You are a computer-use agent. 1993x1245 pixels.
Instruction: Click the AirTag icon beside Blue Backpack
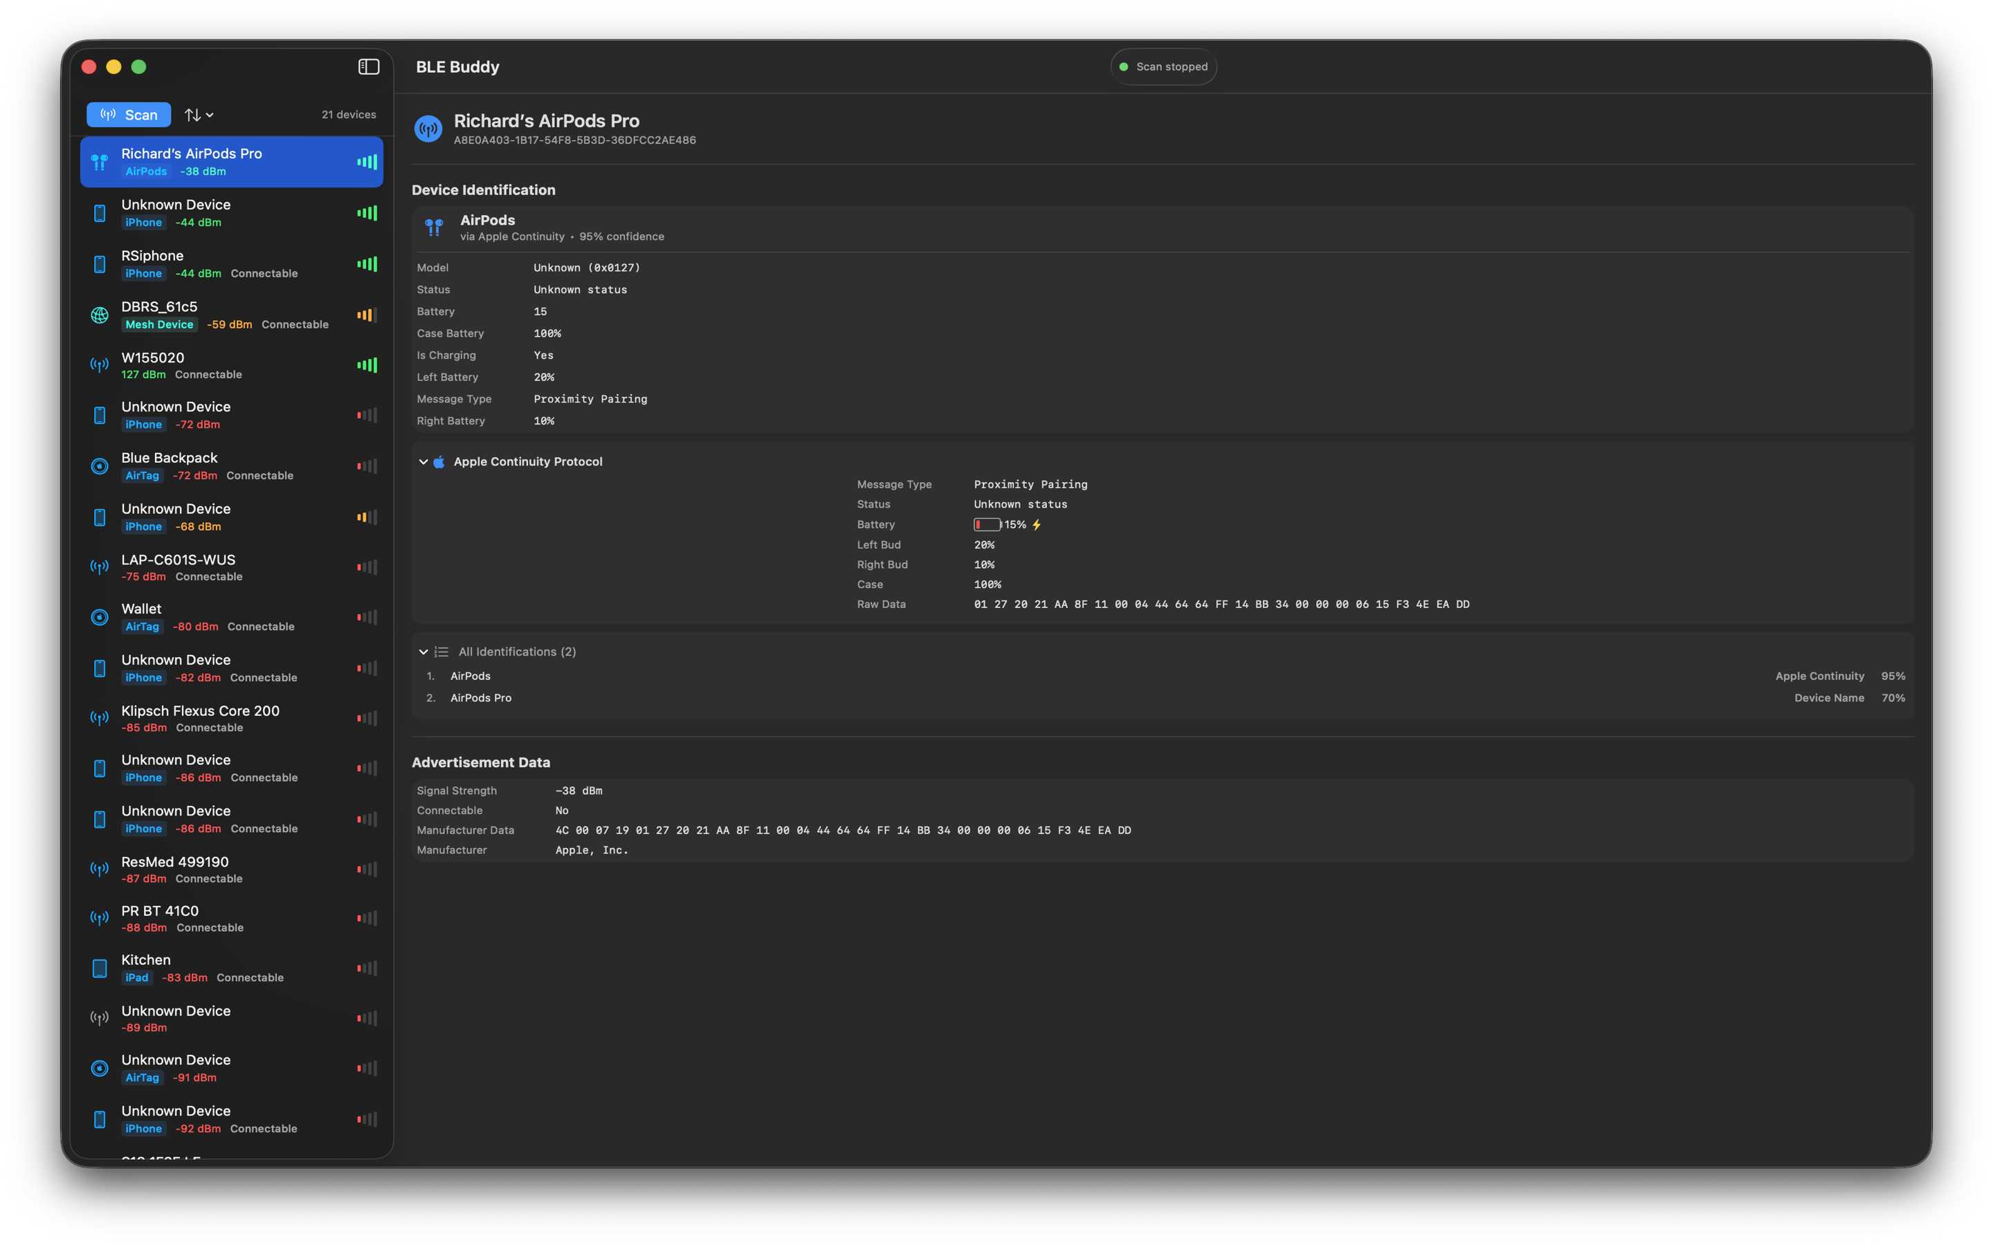100,466
